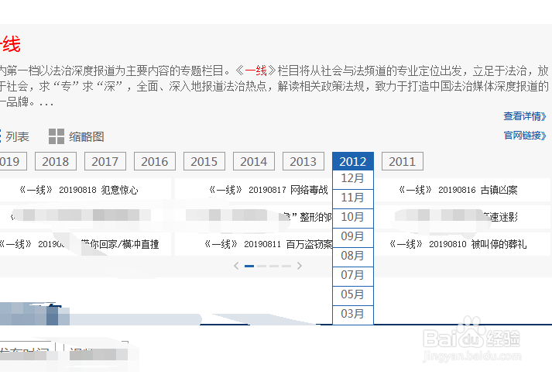This screenshot has width=552, height=375.
Task: Click the first blue pagination indicator
Action: [x=249, y=266]
